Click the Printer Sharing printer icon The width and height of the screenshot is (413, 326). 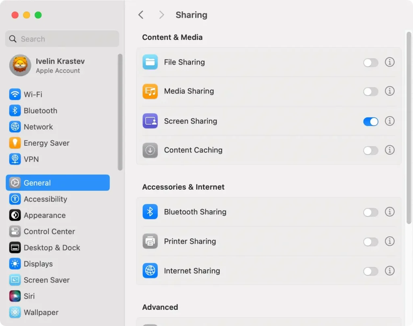(150, 241)
